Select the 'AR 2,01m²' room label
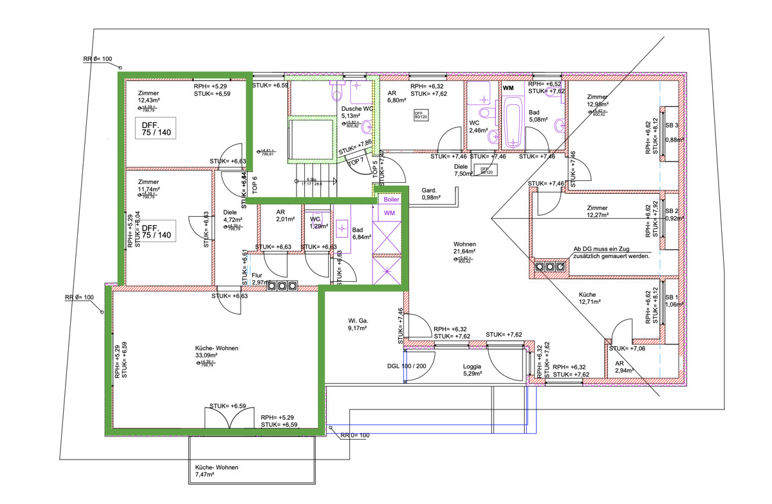This screenshot has width=772, height=504. (284, 215)
